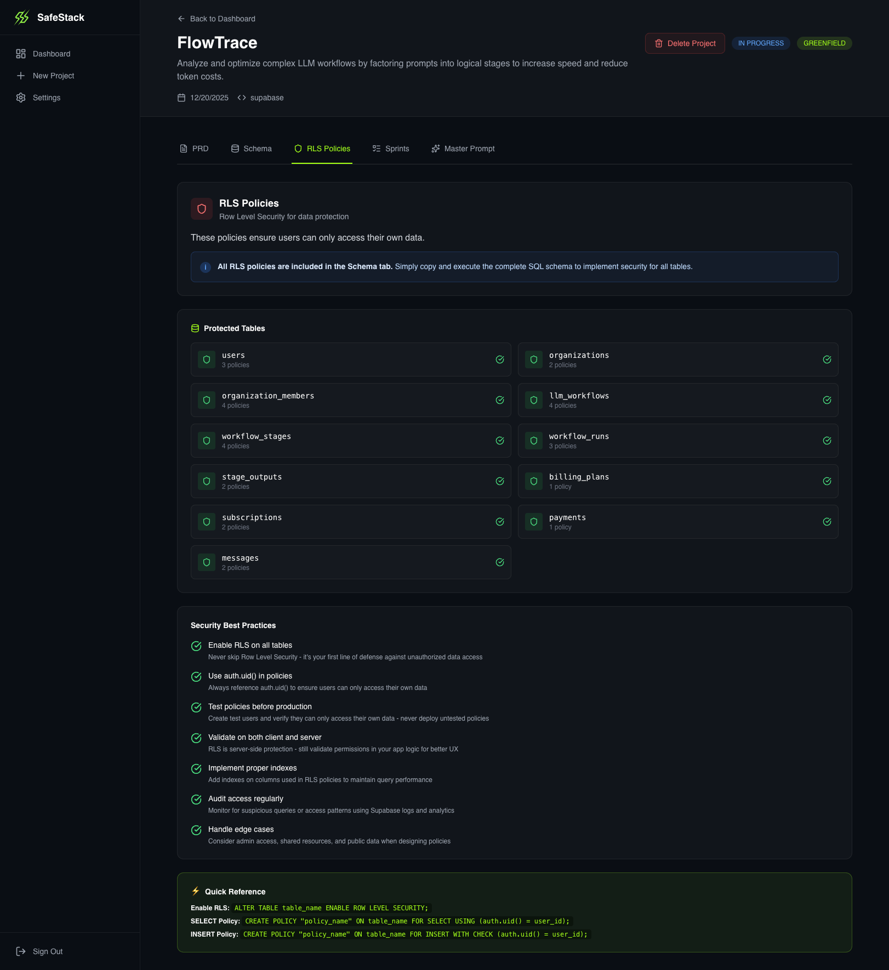
Task: Click the code brackets icon next to supabase
Action: tap(242, 98)
